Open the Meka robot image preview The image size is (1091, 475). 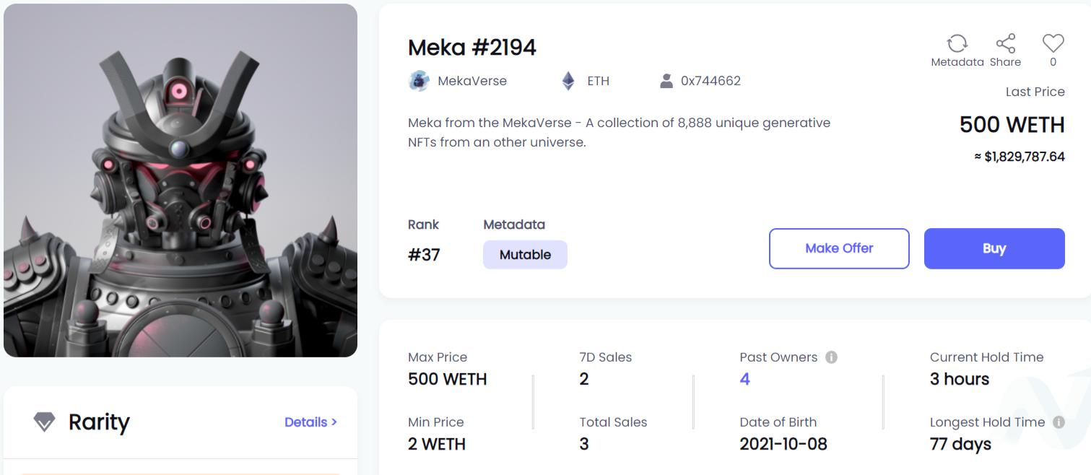click(x=181, y=180)
